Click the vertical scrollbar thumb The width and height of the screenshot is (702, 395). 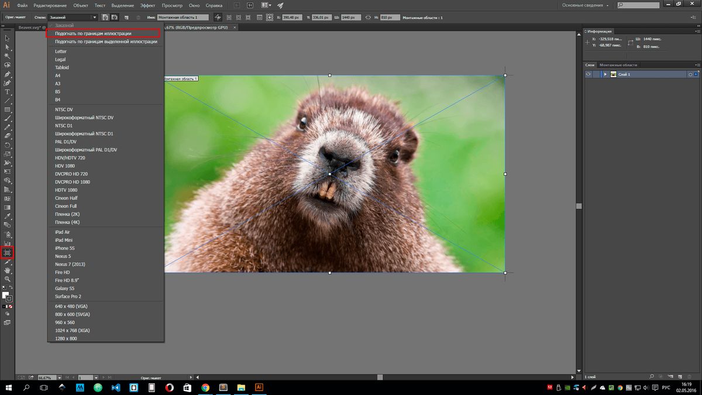(x=579, y=206)
